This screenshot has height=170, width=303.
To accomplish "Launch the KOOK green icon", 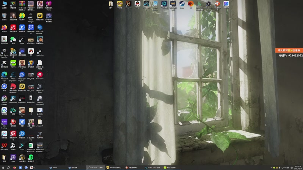I will [13, 64].
